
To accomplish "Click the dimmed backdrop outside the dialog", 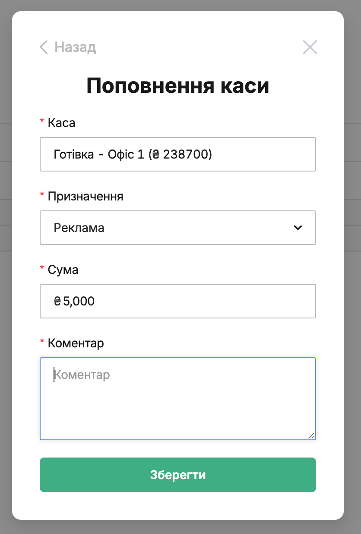I will click(x=6, y=302).
